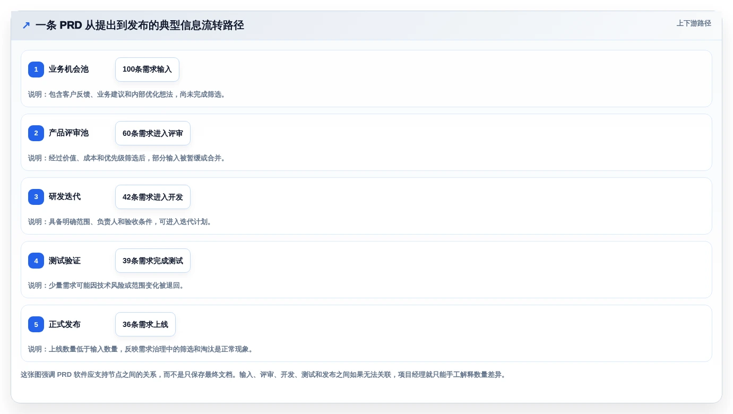This screenshot has width=733, height=414.
Task: Click the arrow icon beside the PRD title
Action: (x=26, y=25)
